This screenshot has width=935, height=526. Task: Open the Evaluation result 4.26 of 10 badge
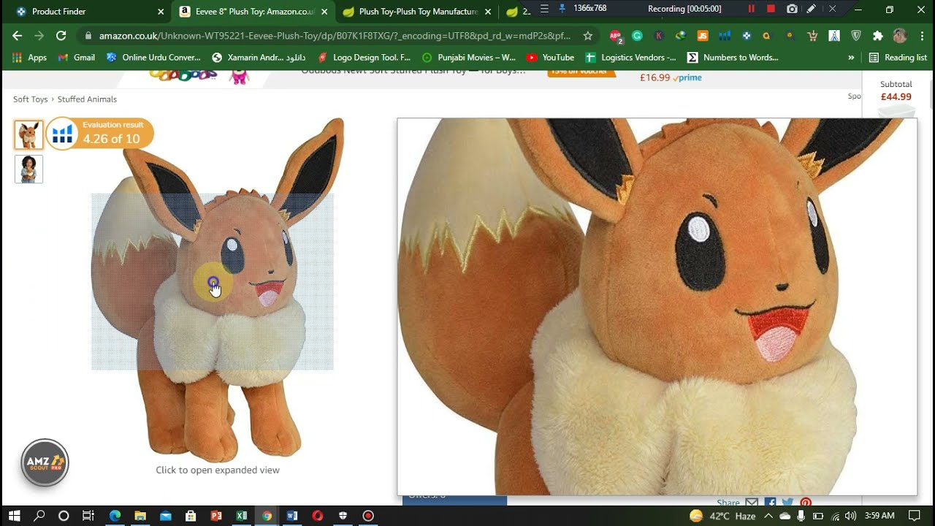click(x=100, y=133)
